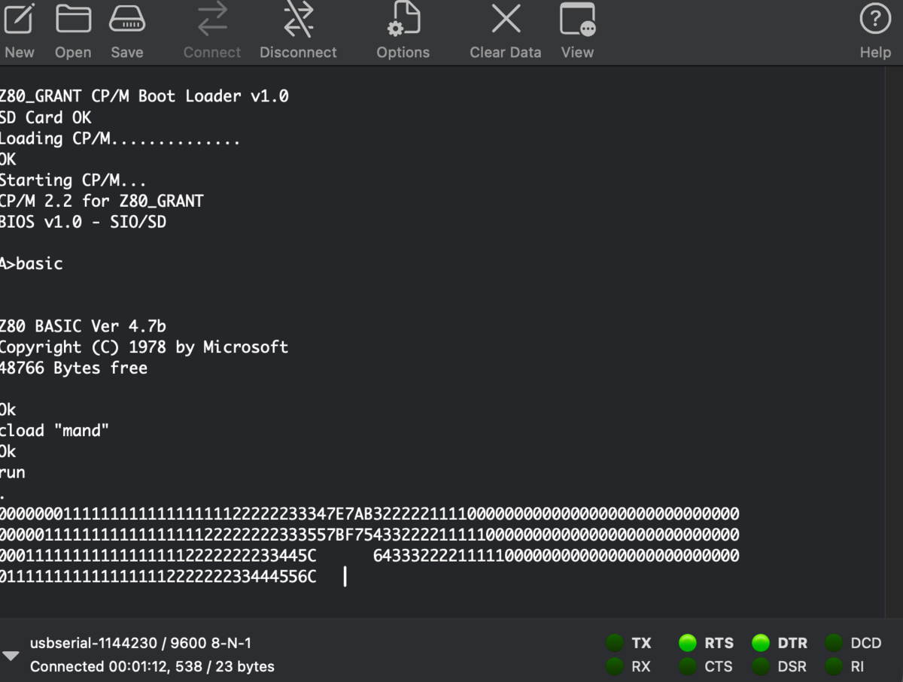Click the 'SD Card OK' line

(x=45, y=117)
